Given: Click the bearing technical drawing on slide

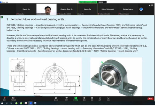Looking at the screenshot, I should pyautogui.click(x=45, y=77).
